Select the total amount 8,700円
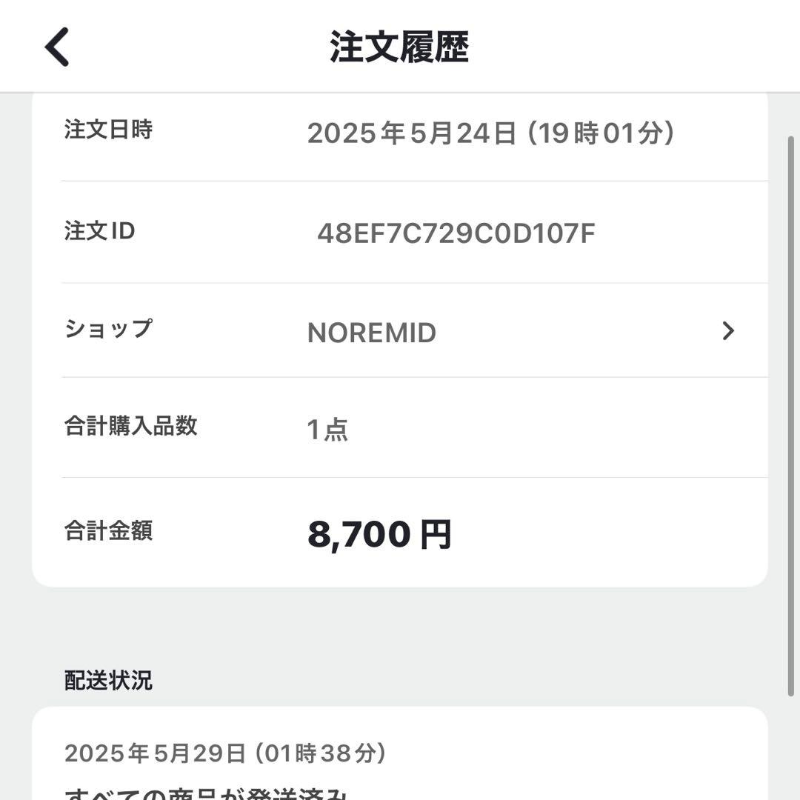Screen dimensions: 800x800 click(380, 533)
